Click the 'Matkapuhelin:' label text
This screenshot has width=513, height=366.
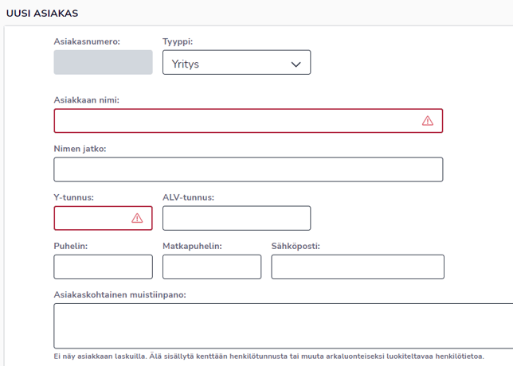tap(192, 246)
